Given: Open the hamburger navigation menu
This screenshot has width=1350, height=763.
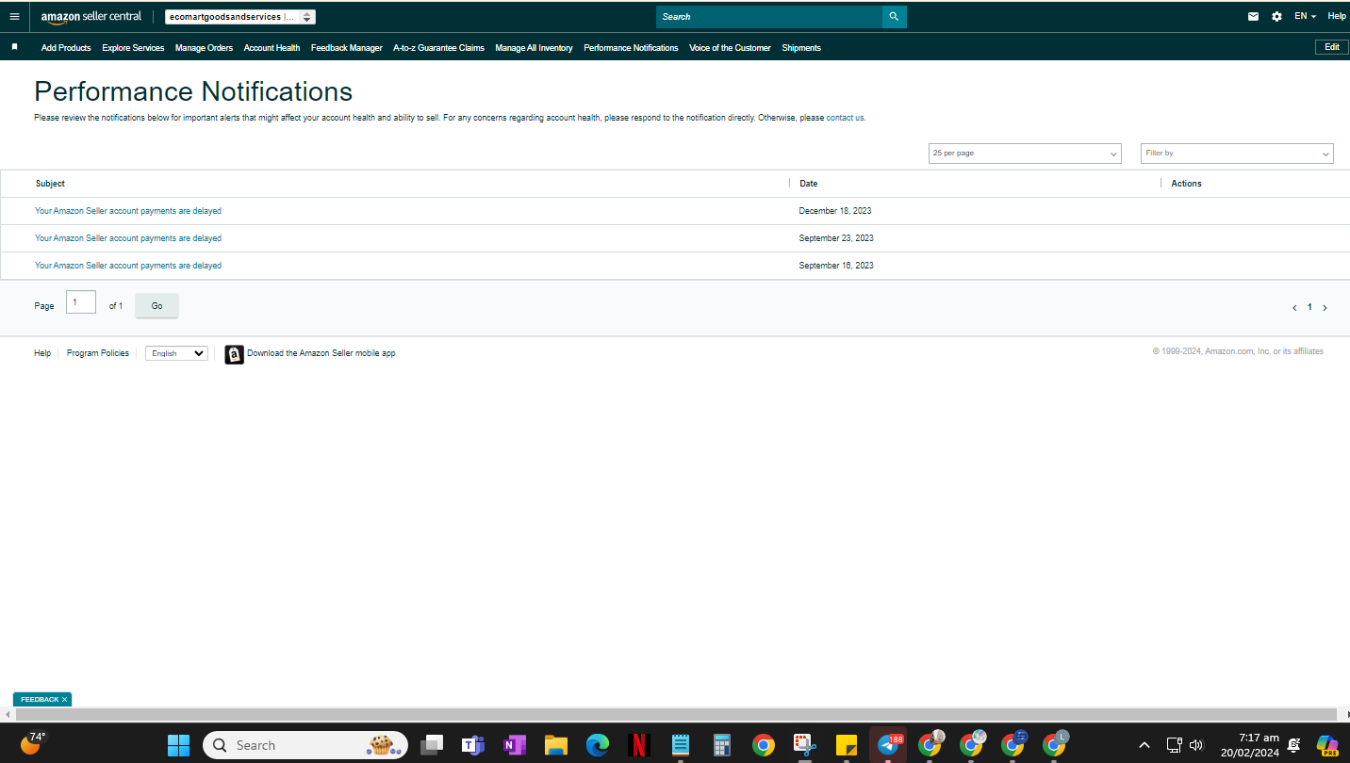Looking at the screenshot, I should pyautogui.click(x=14, y=16).
